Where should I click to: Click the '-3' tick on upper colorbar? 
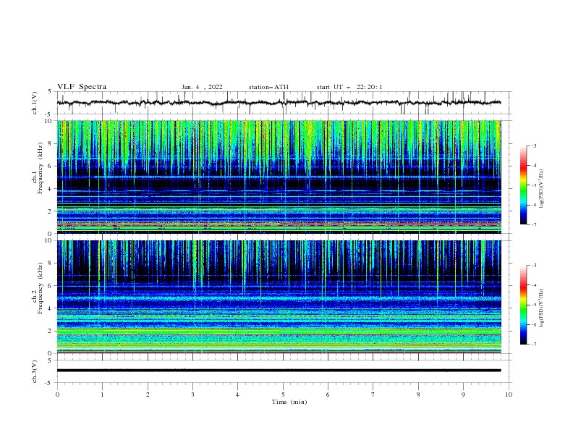pos(533,145)
